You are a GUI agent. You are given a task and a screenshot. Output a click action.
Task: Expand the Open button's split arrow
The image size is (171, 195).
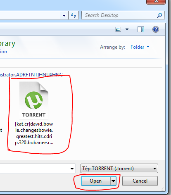tap(114, 181)
